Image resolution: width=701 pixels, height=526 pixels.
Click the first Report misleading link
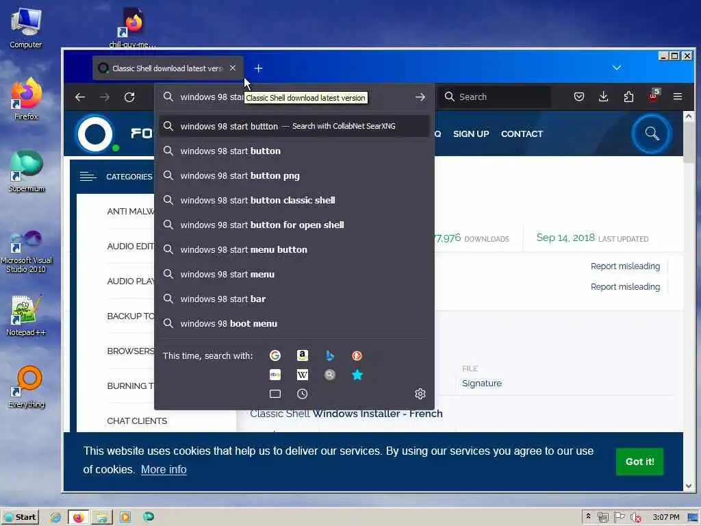[x=625, y=266]
